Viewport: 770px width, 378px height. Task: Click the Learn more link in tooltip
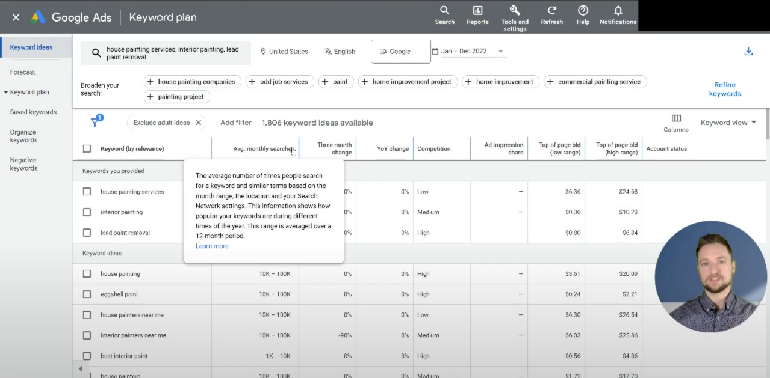click(212, 246)
